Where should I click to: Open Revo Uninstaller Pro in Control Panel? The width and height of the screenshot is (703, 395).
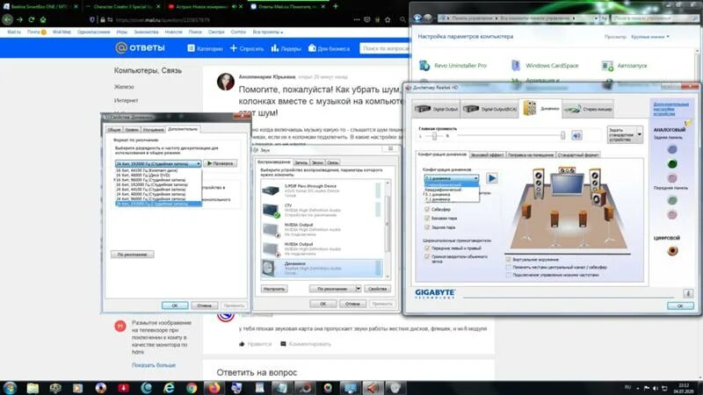(453, 65)
